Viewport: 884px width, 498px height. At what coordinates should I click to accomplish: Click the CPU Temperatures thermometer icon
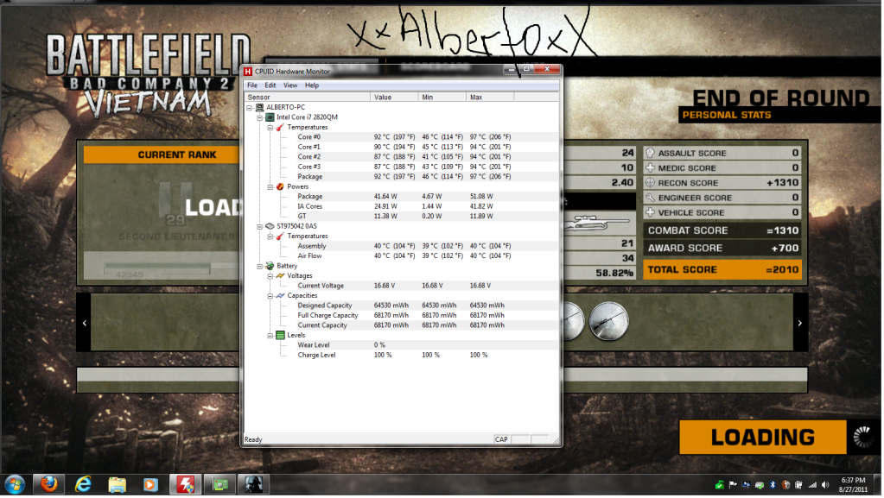click(x=280, y=128)
